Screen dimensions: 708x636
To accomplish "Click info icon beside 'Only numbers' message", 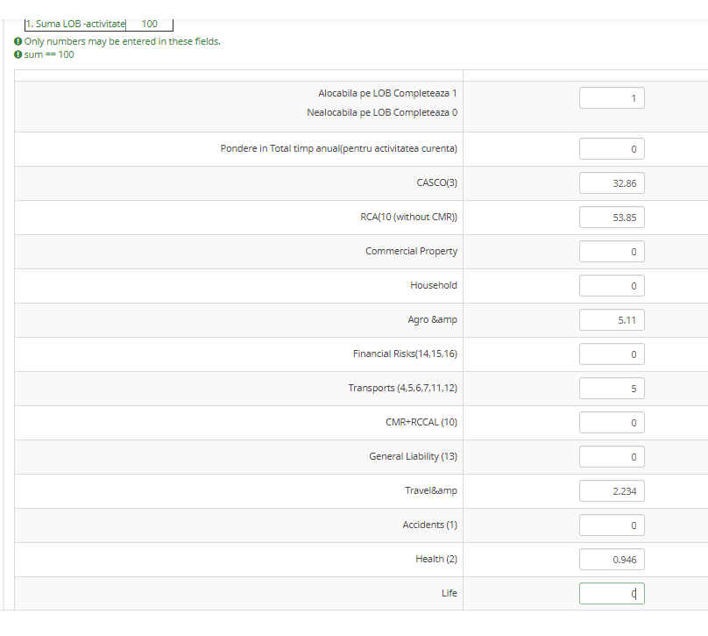I will 18,42.
